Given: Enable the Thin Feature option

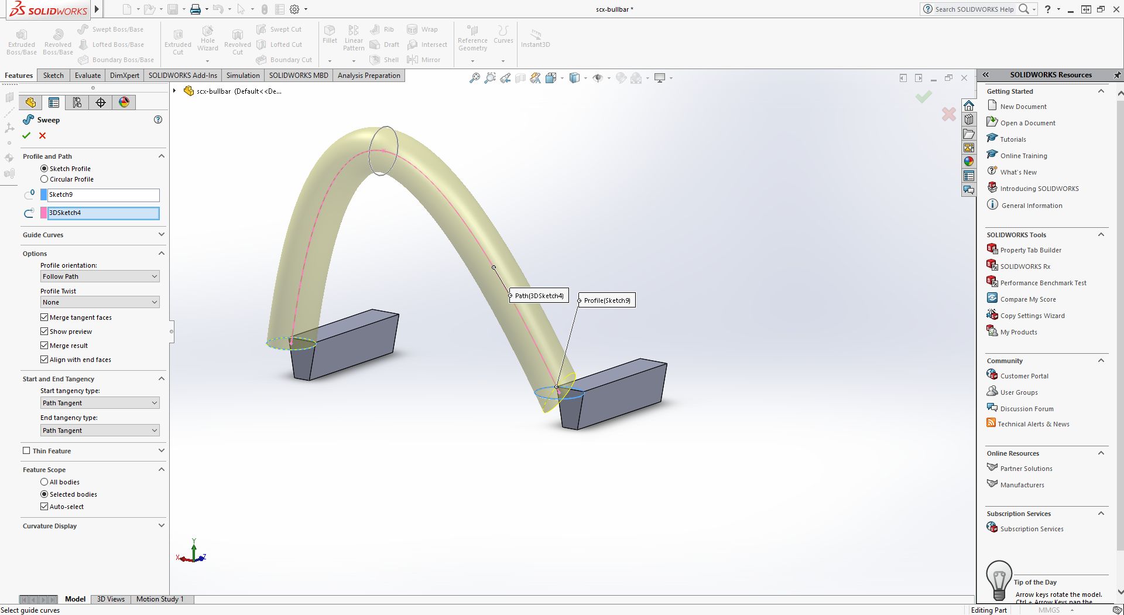Looking at the screenshot, I should (x=26, y=450).
